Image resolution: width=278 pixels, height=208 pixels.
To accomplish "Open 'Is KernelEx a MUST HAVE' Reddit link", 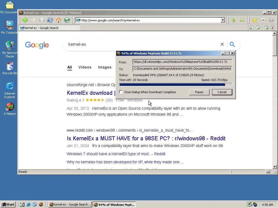I will [146, 138].
